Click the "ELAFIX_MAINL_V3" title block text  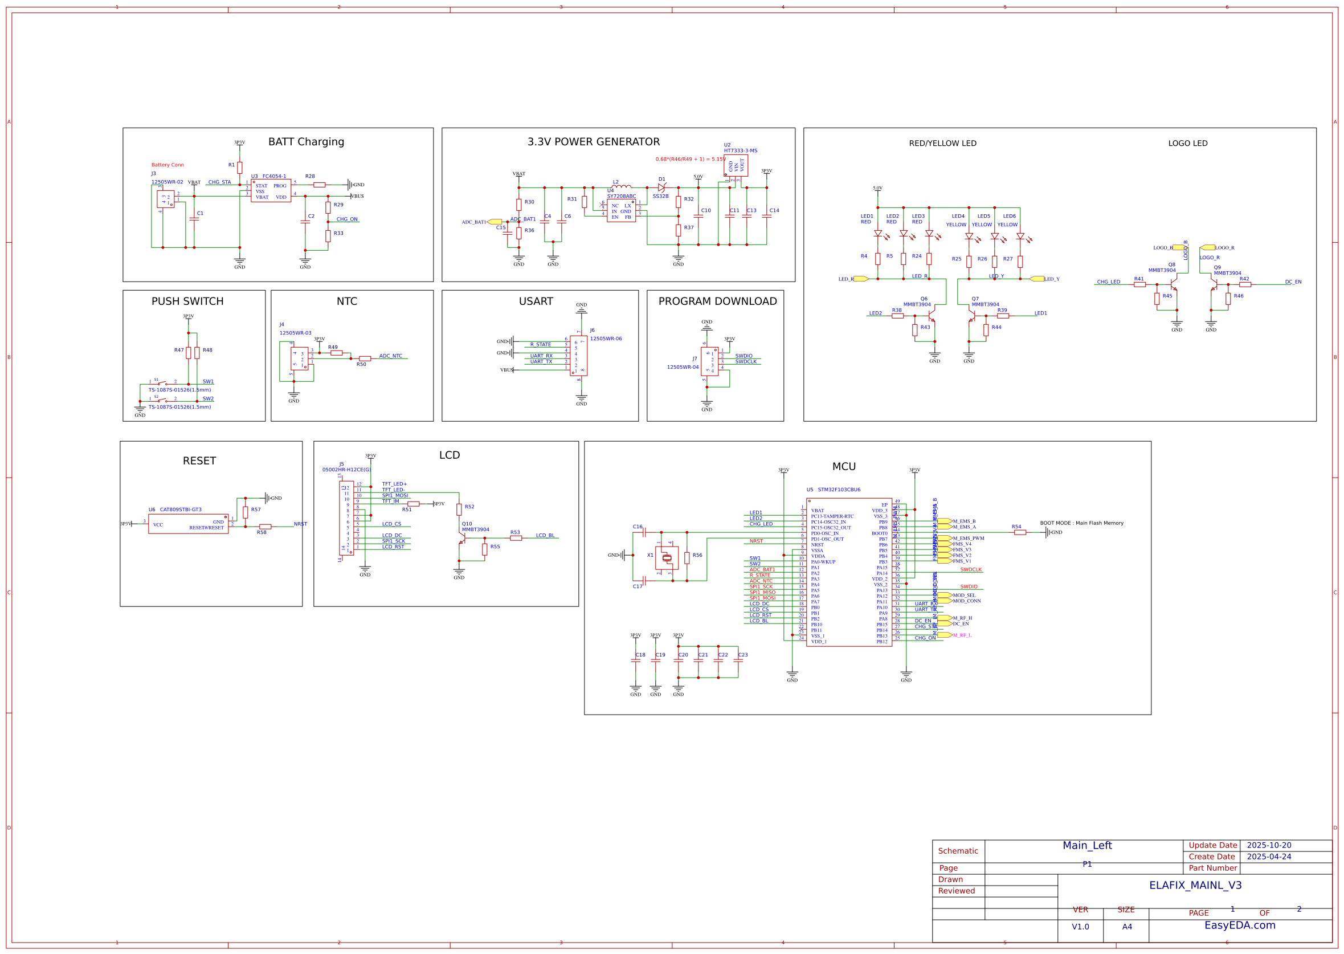(1195, 885)
